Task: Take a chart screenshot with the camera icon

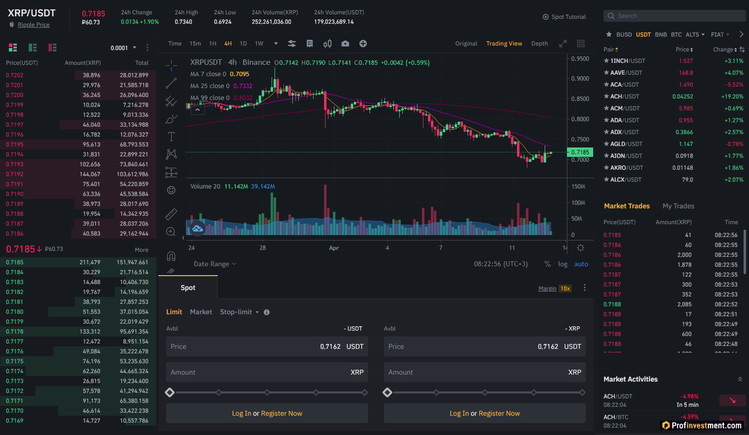Action: click(345, 44)
